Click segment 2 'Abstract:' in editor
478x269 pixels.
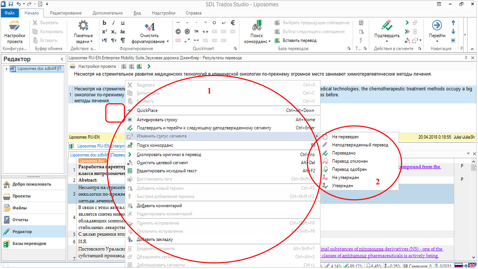pyautogui.click(x=88, y=180)
